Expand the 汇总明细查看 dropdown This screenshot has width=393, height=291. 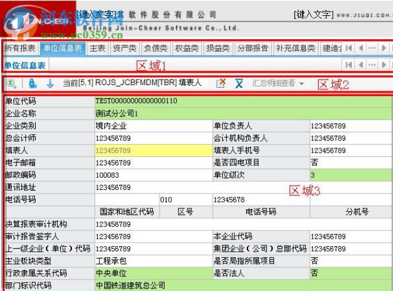[x=302, y=83]
